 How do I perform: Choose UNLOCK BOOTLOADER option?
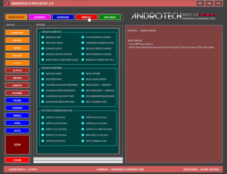pyautogui.click(x=57, y=54)
